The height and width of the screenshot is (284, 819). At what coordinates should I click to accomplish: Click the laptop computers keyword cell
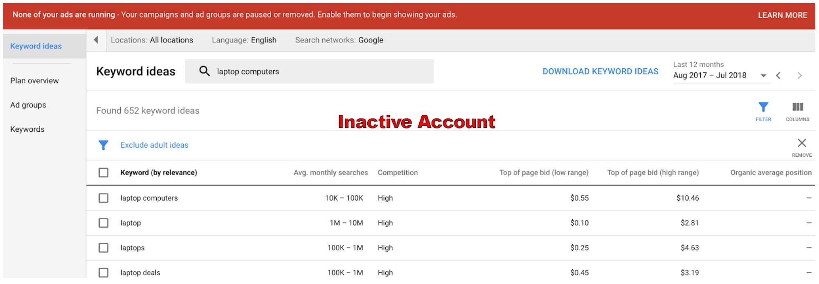tap(149, 198)
